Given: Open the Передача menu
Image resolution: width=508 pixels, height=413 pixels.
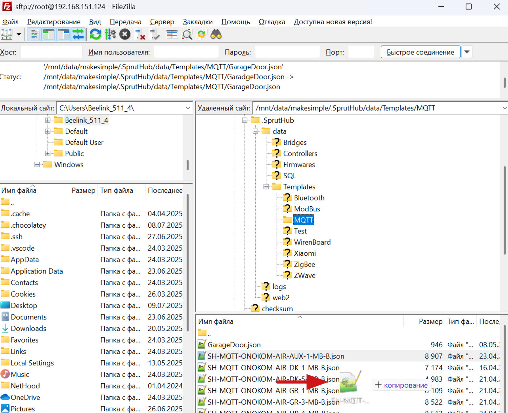Looking at the screenshot, I should (126, 22).
